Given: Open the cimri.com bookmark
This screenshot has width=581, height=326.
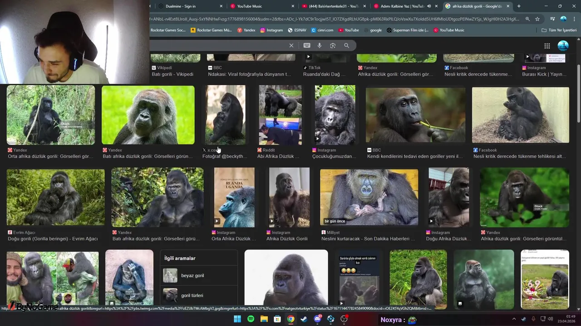Looking at the screenshot, I should (322, 30).
